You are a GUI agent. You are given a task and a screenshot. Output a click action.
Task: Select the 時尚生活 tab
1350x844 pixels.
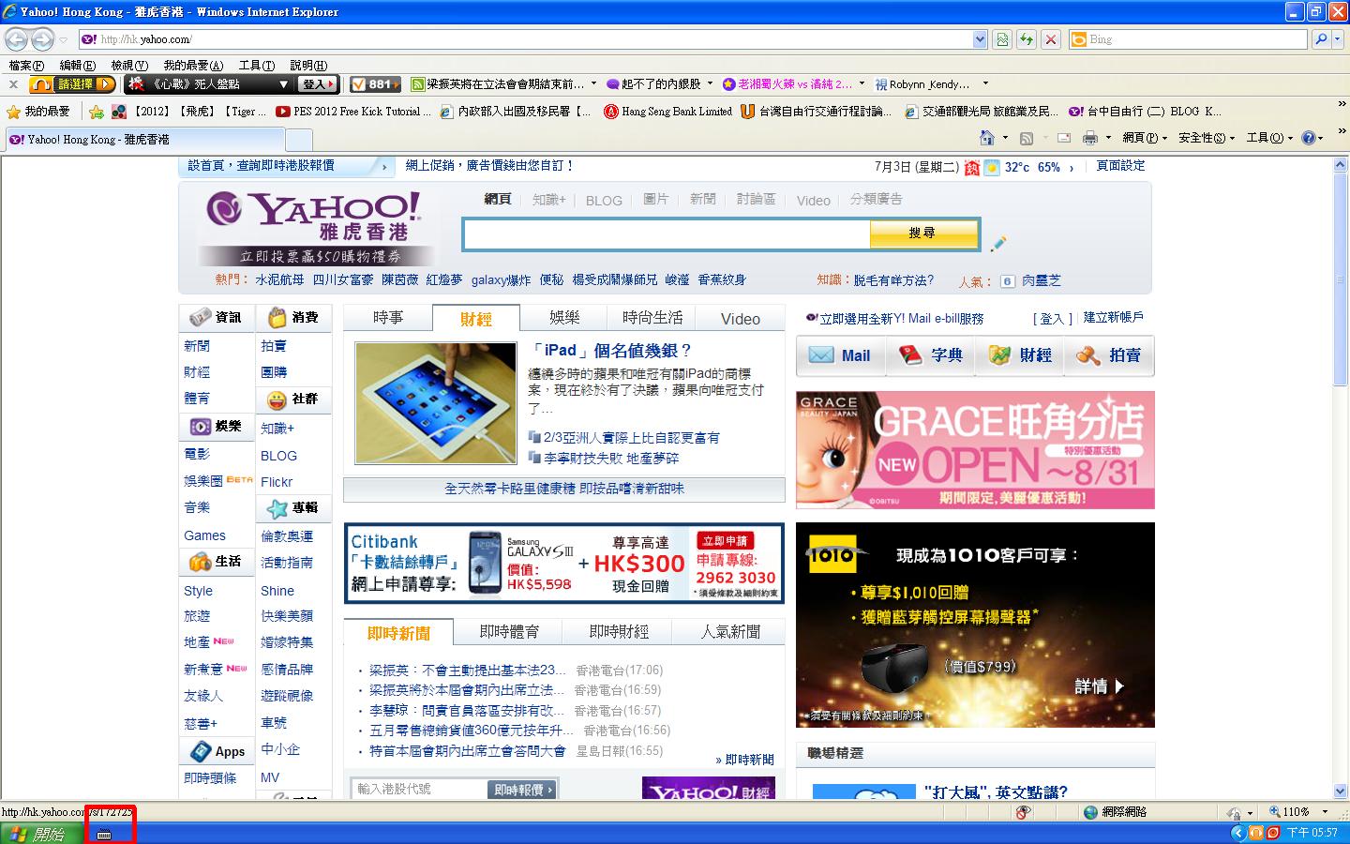tap(652, 318)
